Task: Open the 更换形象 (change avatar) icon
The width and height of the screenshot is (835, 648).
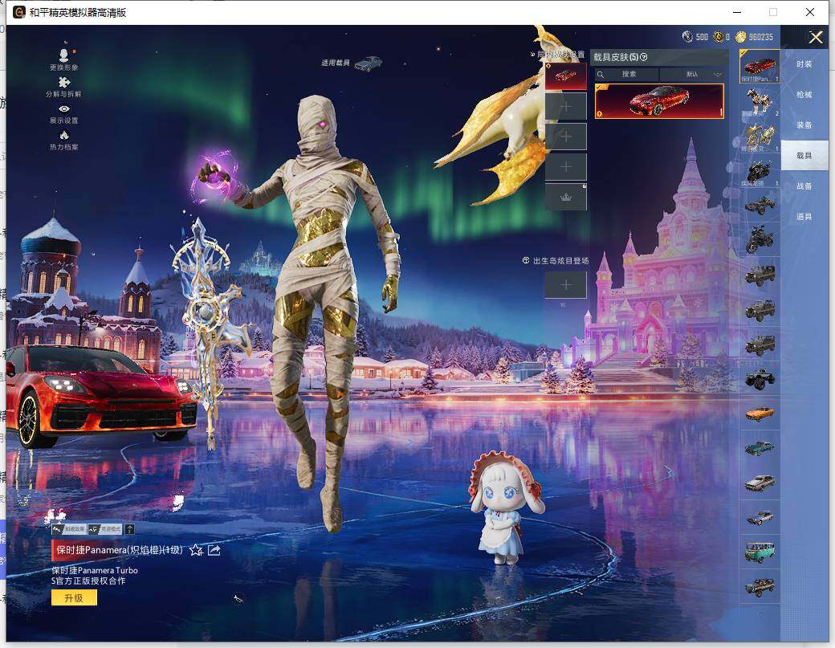Action: [64, 60]
